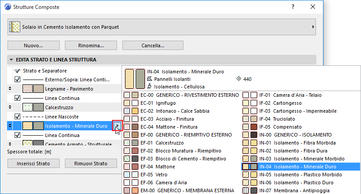Click IN-05 Isolamento - Plastico Morbido hatch icon
Viewport: 361px width, 194px height.
click(x=246, y=175)
